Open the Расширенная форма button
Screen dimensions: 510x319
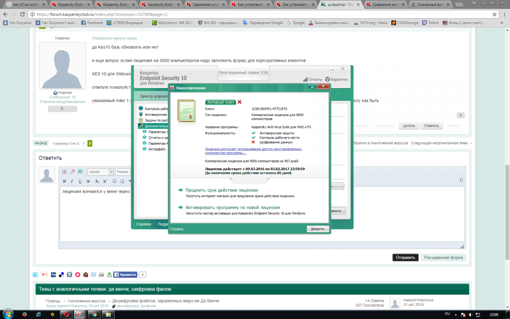pyautogui.click(x=444, y=258)
